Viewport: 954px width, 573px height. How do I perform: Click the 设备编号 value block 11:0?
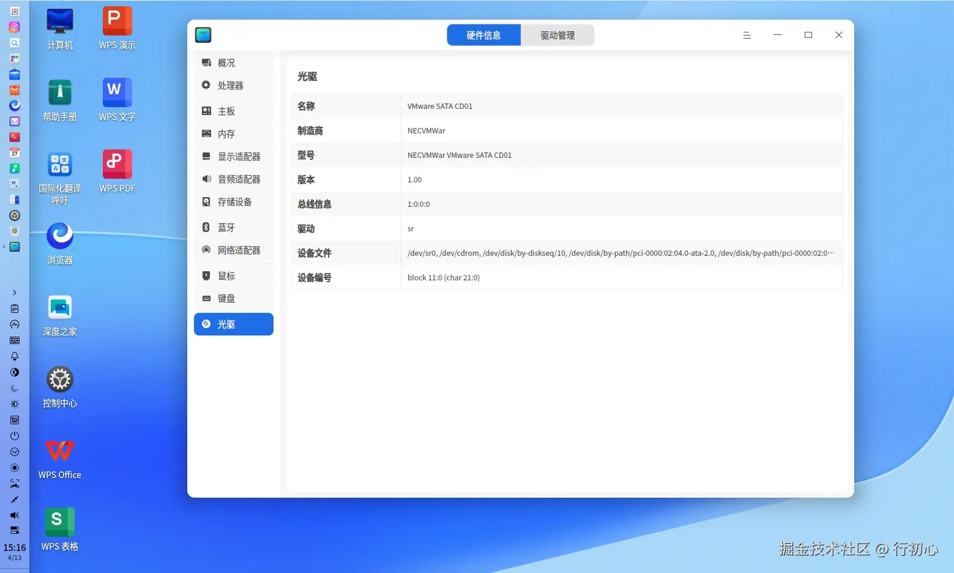(444, 278)
